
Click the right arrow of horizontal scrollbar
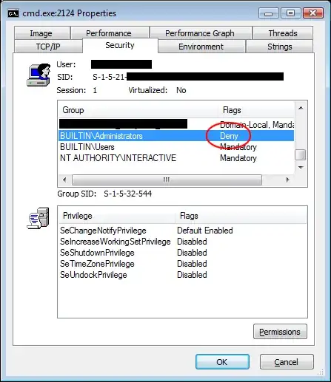click(287, 180)
